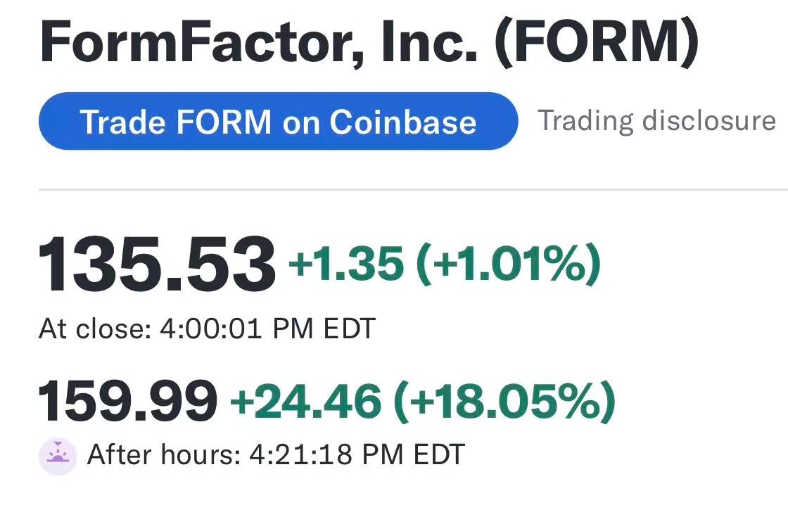Open the Trading disclosure link

656,121
